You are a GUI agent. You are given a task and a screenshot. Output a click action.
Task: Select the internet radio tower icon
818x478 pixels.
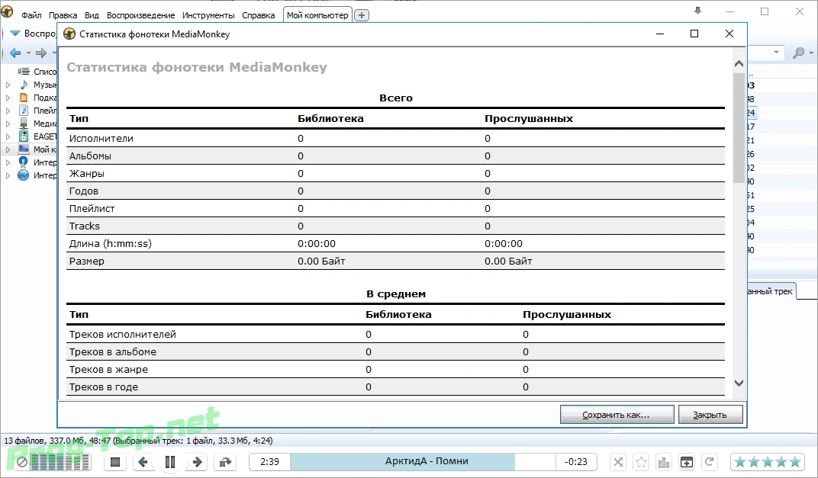[24, 162]
